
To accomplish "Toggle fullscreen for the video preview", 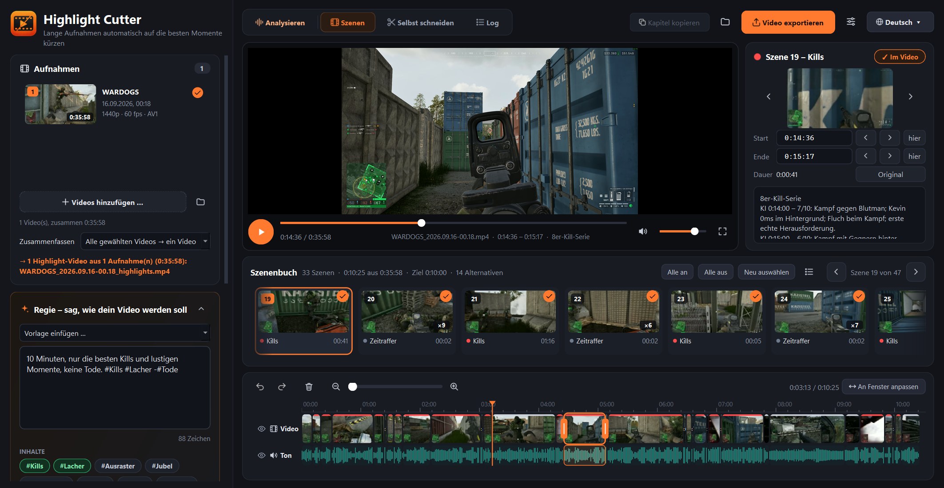I will pos(722,232).
